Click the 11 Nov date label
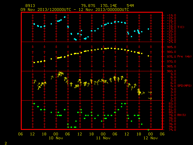Screen dimensions: 193x145 coord(103,138)
